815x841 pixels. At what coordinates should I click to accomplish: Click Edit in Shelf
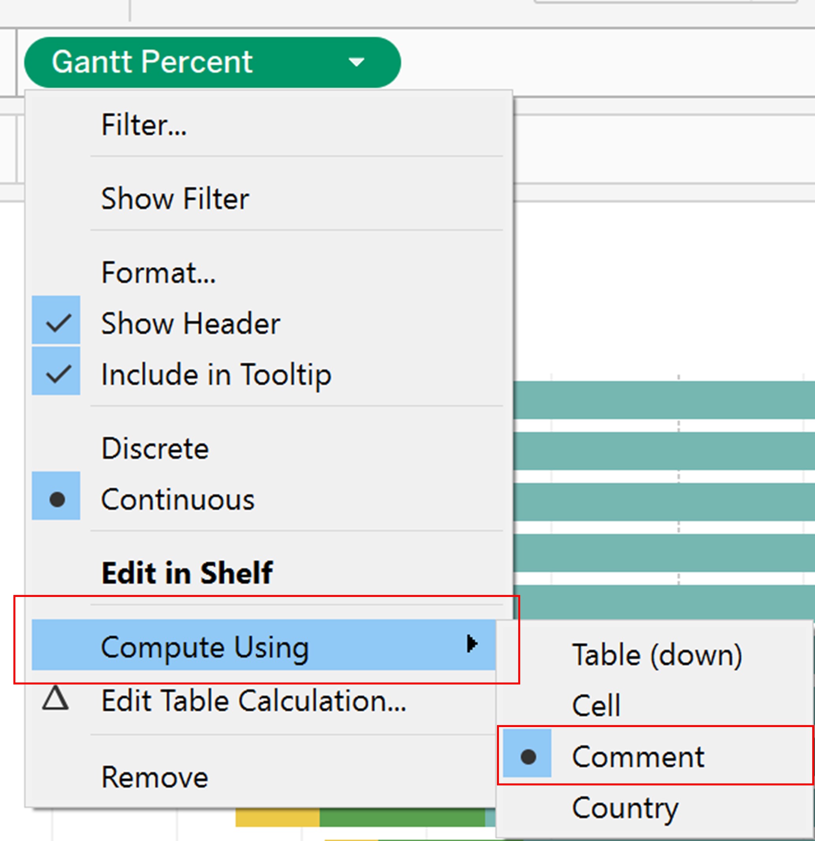pos(187,573)
